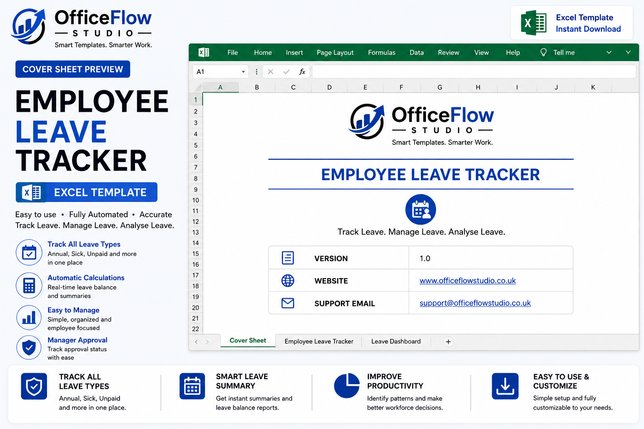Screen dimensions: 644x429
Task: Click the previous sheet arrow
Action: click(196, 342)
